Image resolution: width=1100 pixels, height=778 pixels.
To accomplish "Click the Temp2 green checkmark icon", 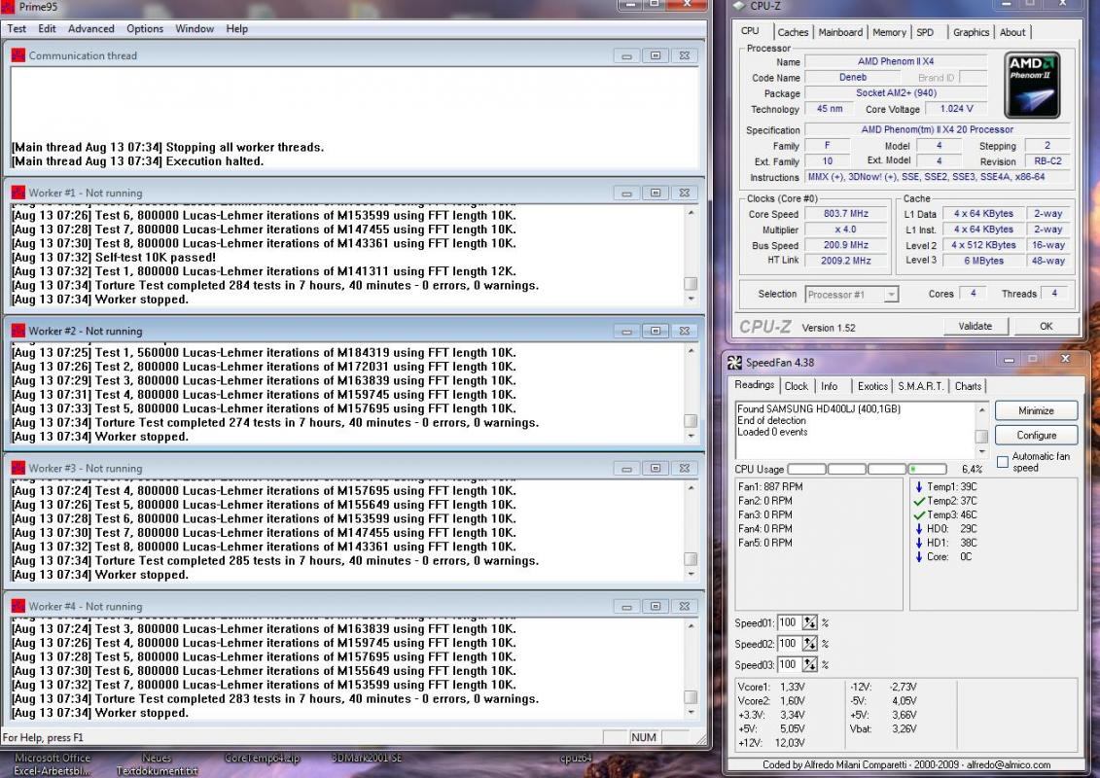I will point(919,501).
